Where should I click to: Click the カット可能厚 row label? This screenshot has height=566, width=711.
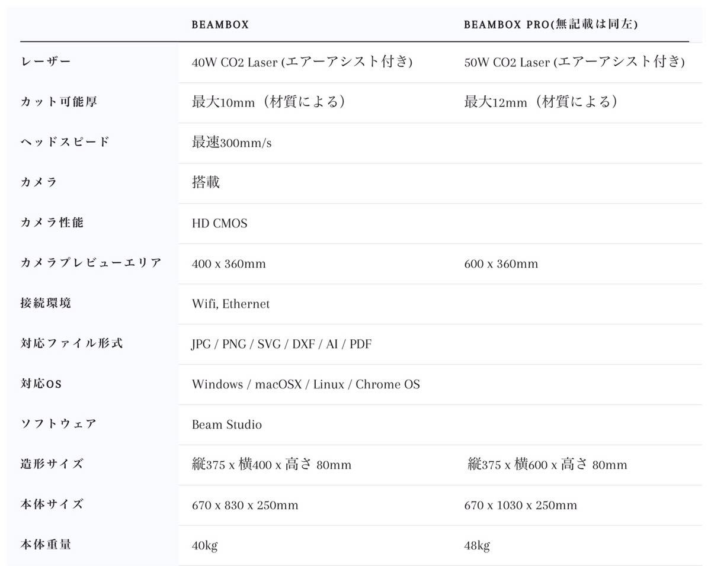tap(59, 102)
